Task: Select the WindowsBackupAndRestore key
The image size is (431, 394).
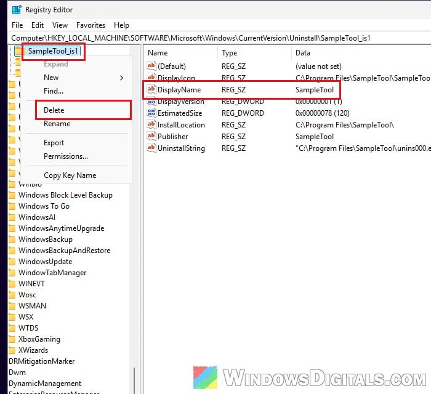Action: pyautogui.click(x=64, y=251)
